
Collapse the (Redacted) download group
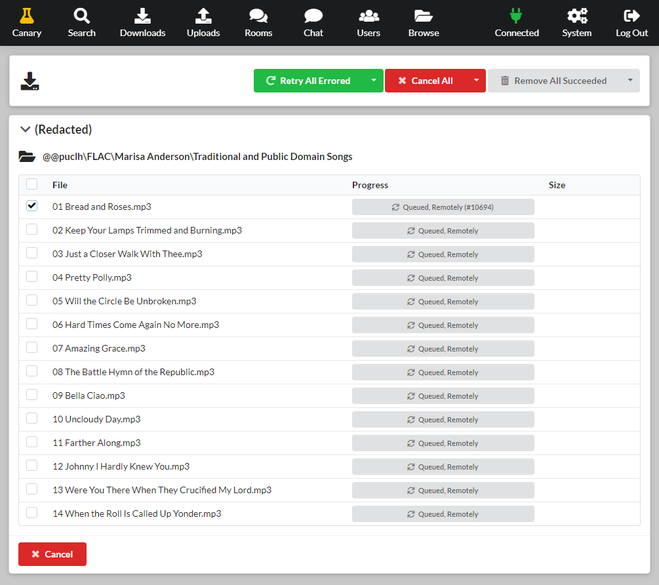coord(25,129)
